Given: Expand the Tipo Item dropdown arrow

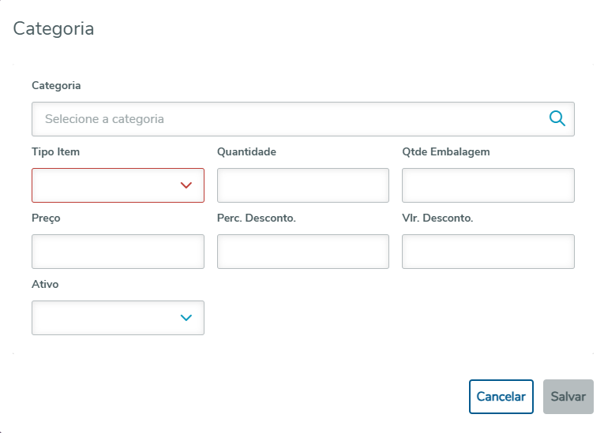Looking at the screenshot, I should click(186, 185).
